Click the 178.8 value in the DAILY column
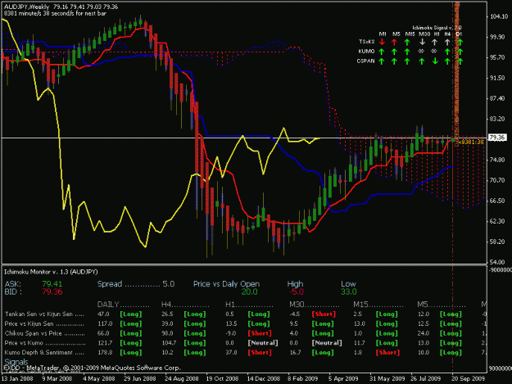The width and height of the screenshot is (512, 384). [104, 352]
